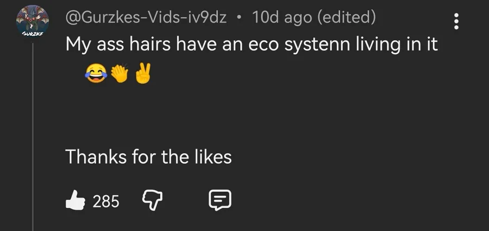This screenshot has width=489, height=231.
Task: Select the crying laughing emoji
Action: coord(96,74)
